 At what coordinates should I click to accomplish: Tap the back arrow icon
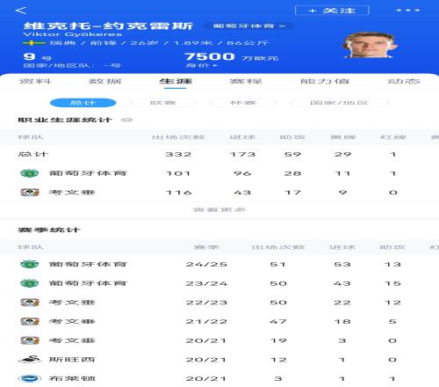point(21,11)
